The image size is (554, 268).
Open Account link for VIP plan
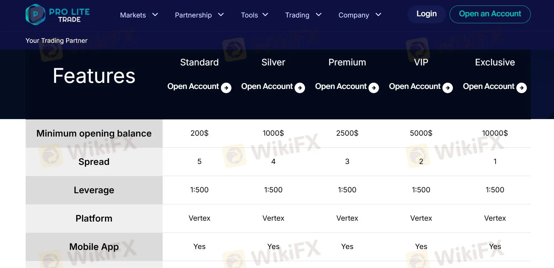point(415,87)
